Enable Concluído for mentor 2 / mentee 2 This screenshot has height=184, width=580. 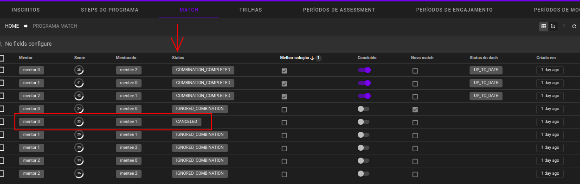(363, 174)
